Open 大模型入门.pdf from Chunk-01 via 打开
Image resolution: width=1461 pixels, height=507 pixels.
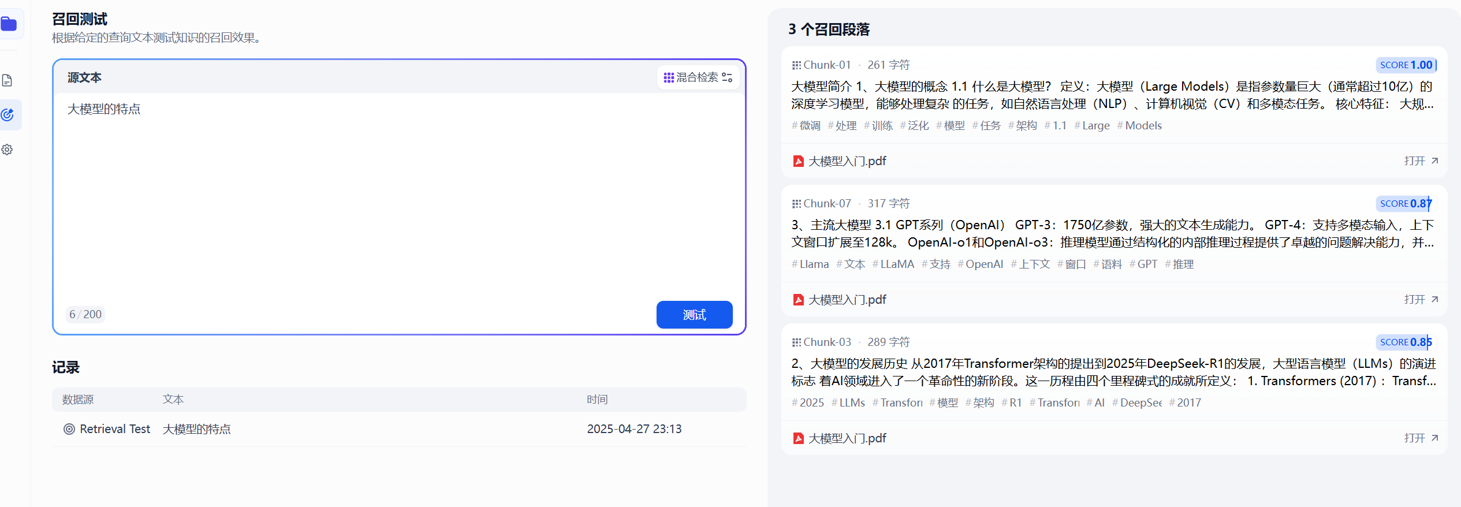pyautogui.click(x=1421, y=161)
